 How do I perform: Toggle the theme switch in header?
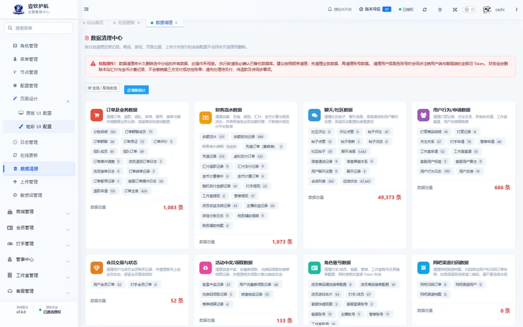click(469, 10)
